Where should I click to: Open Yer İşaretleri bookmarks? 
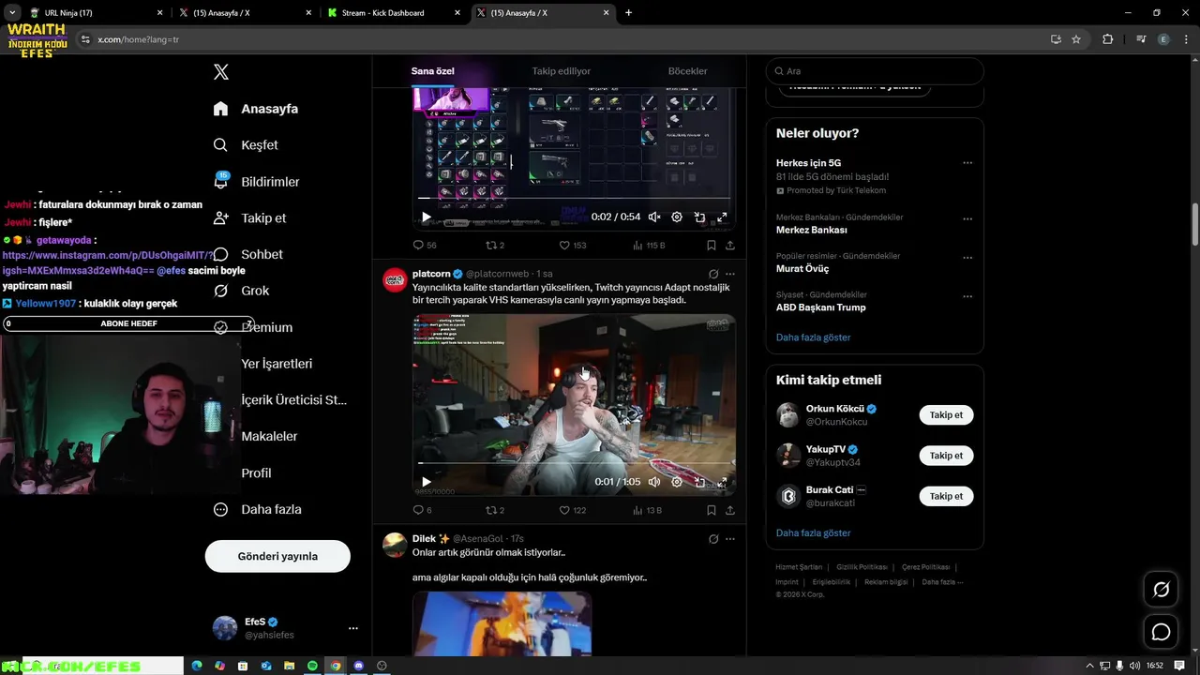point(277,364)
